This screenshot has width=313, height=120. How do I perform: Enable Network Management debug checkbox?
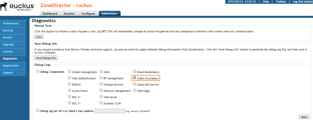[x=101, y=90]
